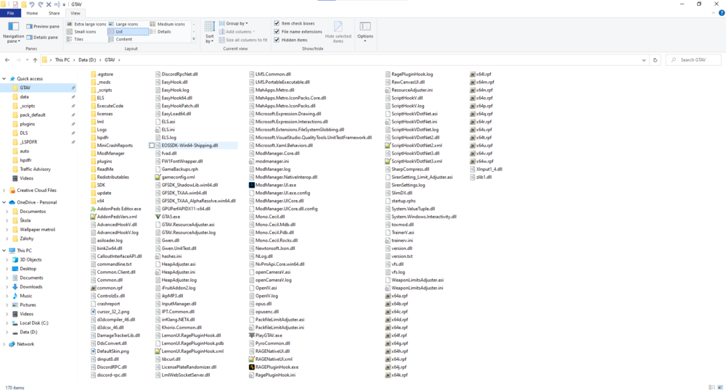Navigate back with the back arrow
The height and width of the screenshot is (392, 726).
[7, 60]
